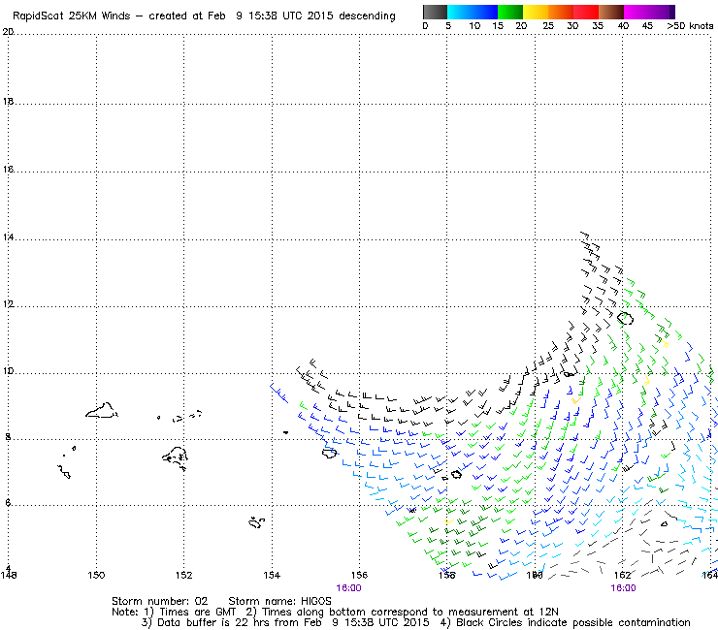Click the 'Black Circles indicate possible contamination' note
Screen dimensions: 718x630
[x=572, y=622]
